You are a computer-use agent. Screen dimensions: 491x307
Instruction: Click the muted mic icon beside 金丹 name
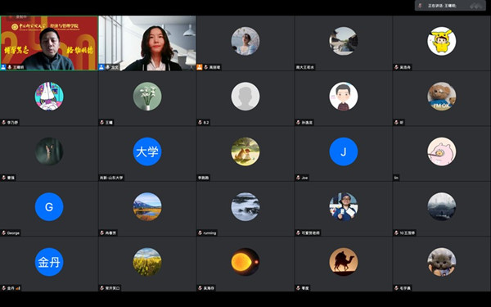[4, 288]
